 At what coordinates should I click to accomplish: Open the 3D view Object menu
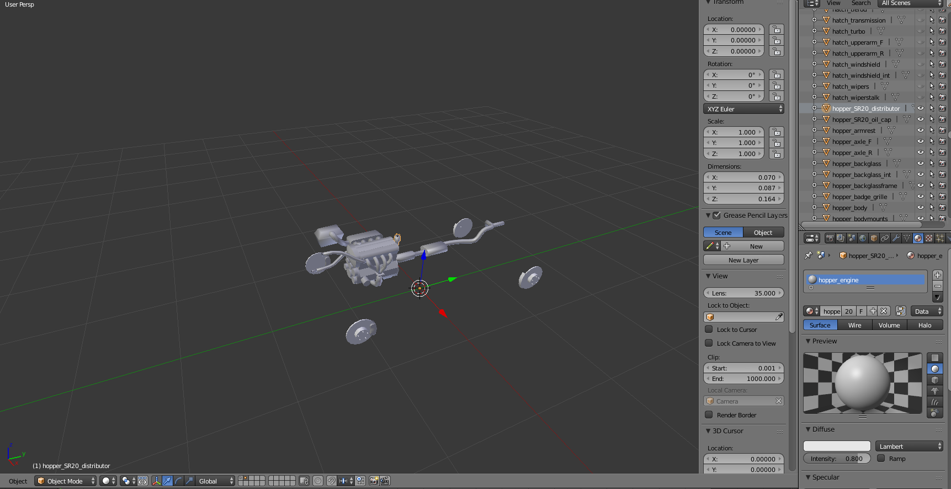pos(18,481)
